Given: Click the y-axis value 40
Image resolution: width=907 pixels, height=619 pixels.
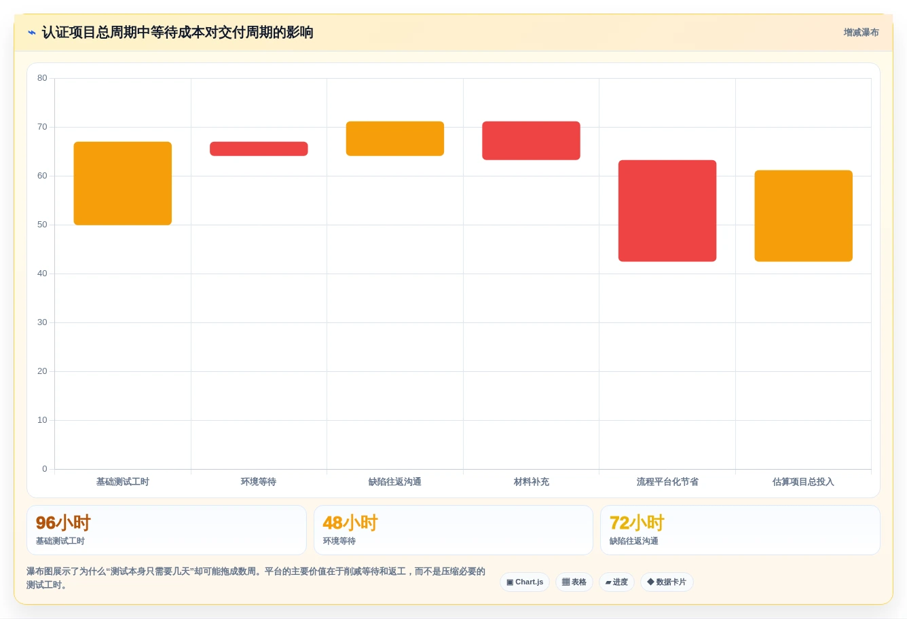Looking at the screenshot, I should pyautogui.click(x=42, y=274).
